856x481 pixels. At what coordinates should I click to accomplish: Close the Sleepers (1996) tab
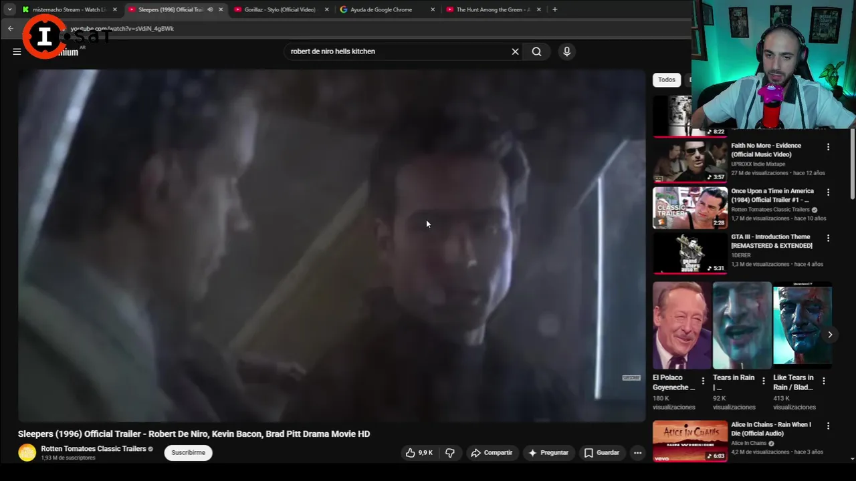(x=221, y=9)
